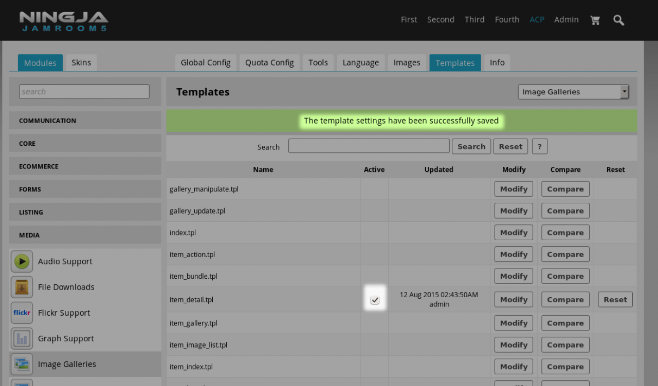
Task: Compare the item_action.tpl template
Action: [565, 255]
